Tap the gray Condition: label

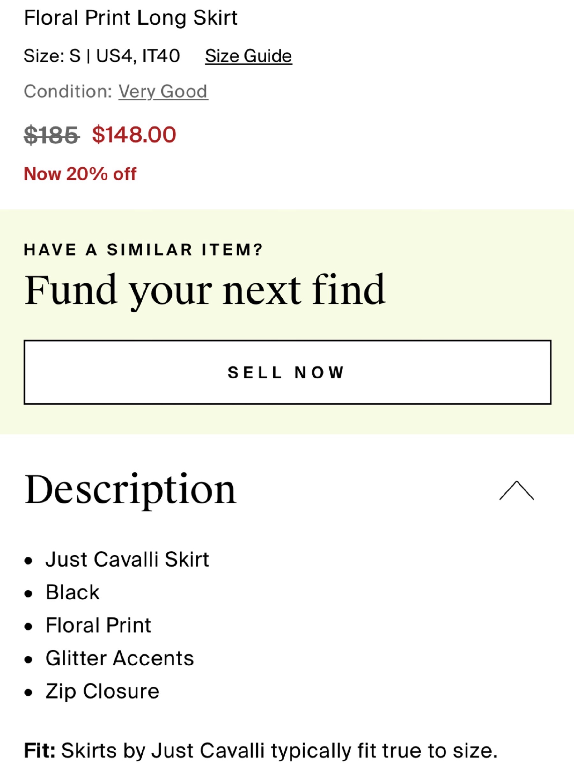coord(68,92)
